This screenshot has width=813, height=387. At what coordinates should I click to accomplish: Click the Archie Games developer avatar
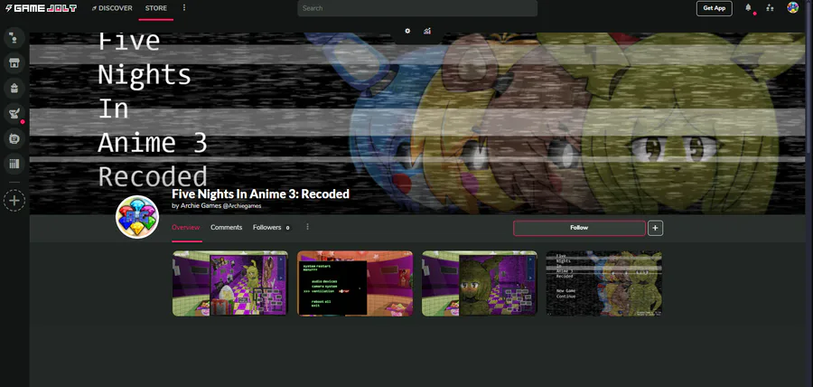point(137,217)
